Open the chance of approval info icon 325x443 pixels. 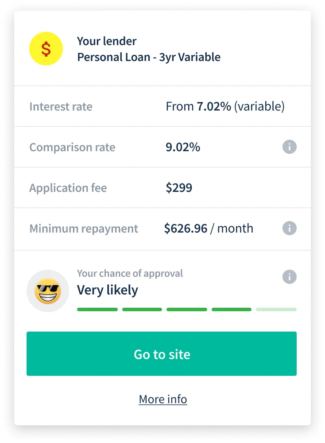click(x=289, y=277)
